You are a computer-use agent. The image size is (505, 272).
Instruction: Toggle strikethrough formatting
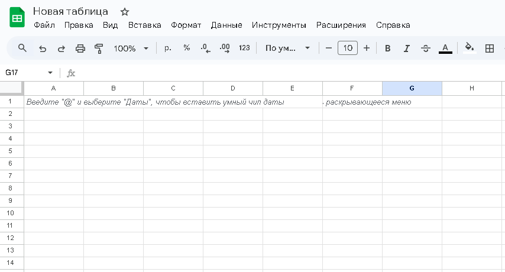tap(425, 48)
